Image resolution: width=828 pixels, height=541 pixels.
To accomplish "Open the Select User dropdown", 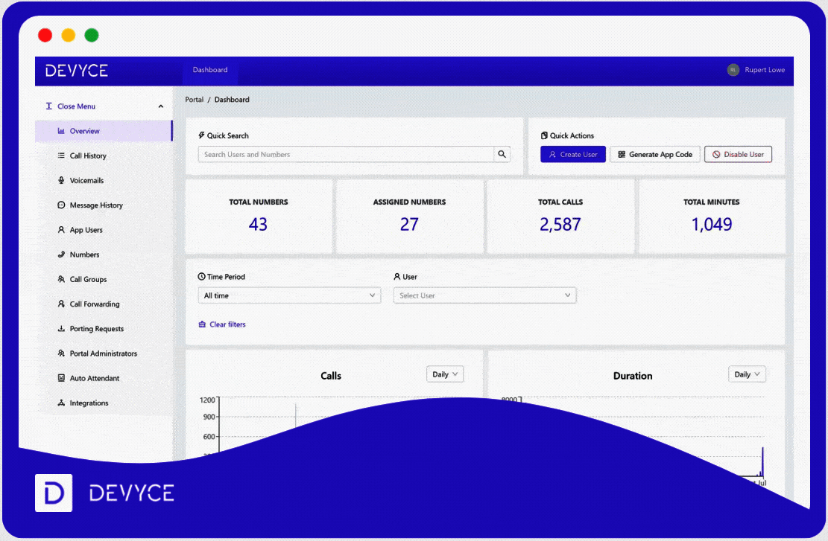I will pos(484,295).
